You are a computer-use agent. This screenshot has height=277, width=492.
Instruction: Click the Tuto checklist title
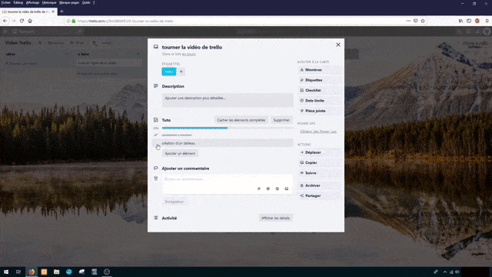tap(166, 120)
